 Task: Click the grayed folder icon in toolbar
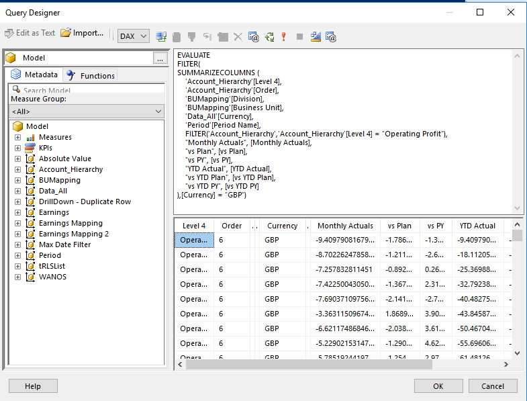coord(223,37)
